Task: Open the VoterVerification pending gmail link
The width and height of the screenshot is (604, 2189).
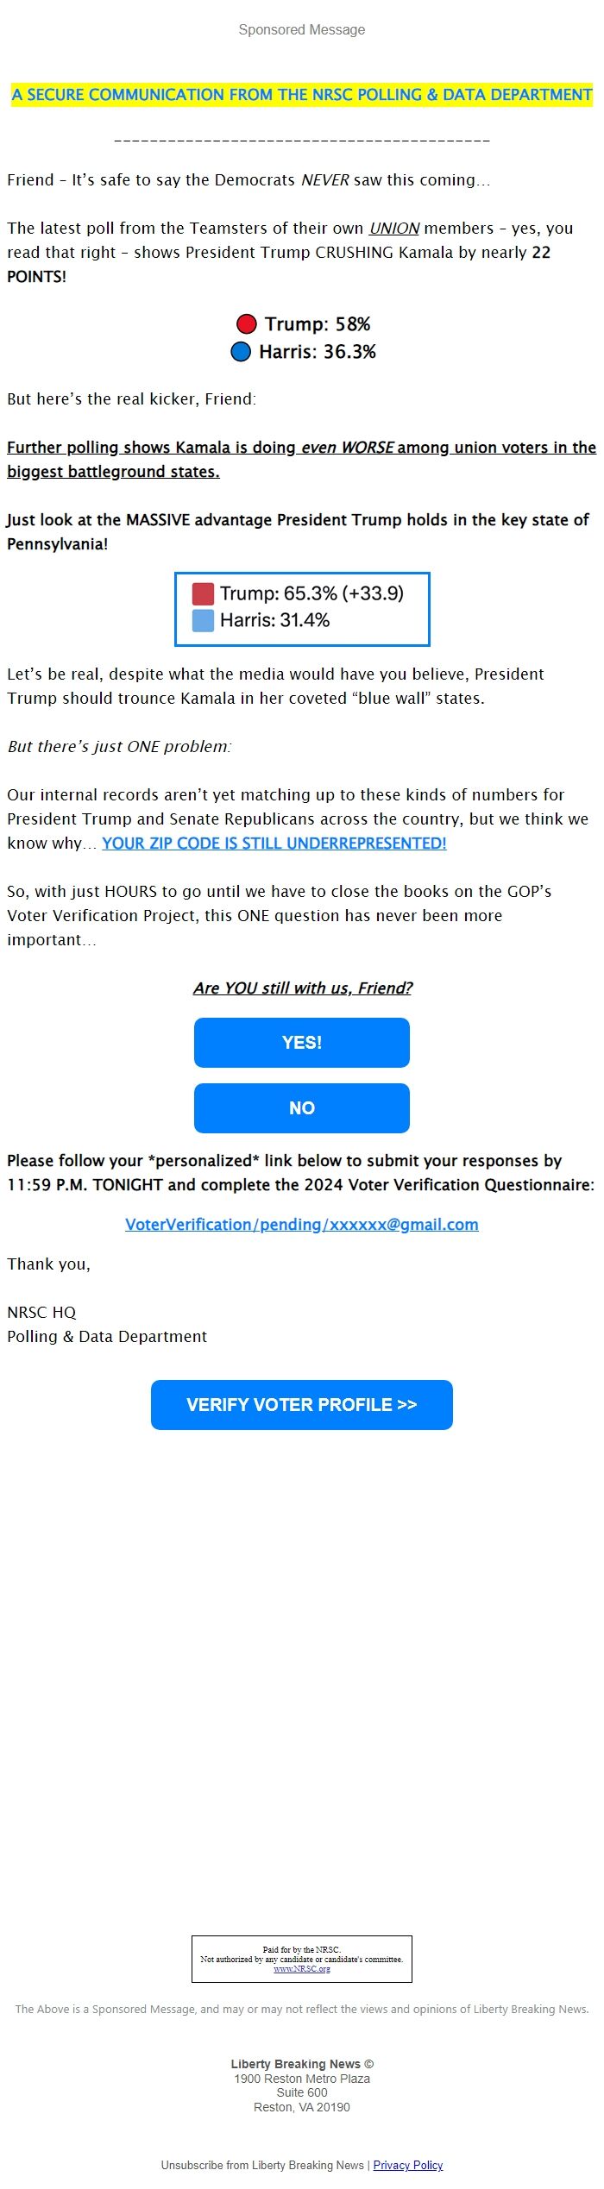Action: [301, 1224]
